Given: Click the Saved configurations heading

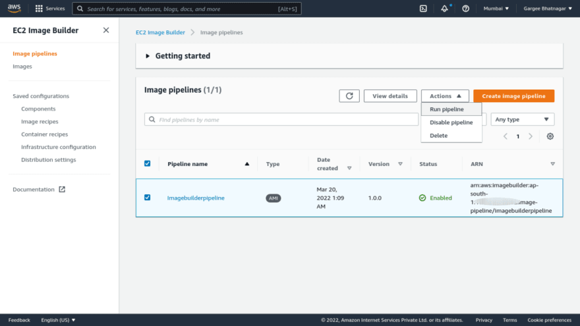Looking at the screenshot, I should coord(41,95).
